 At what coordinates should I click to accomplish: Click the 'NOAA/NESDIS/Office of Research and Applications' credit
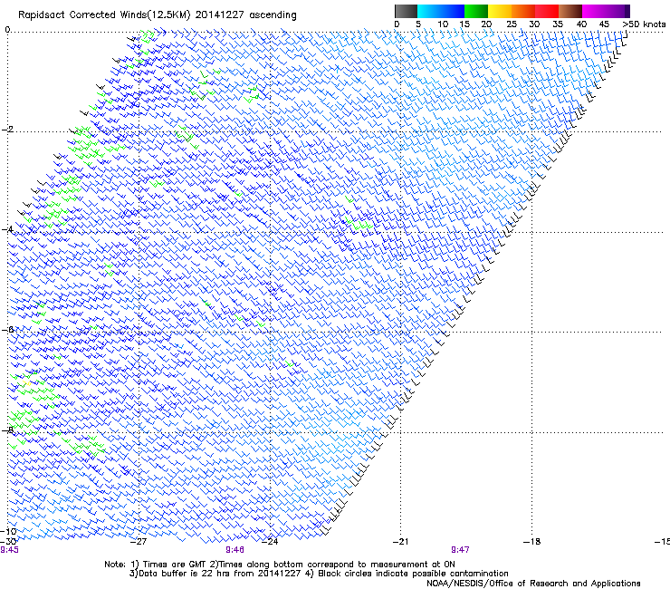(x=533, y=584)
